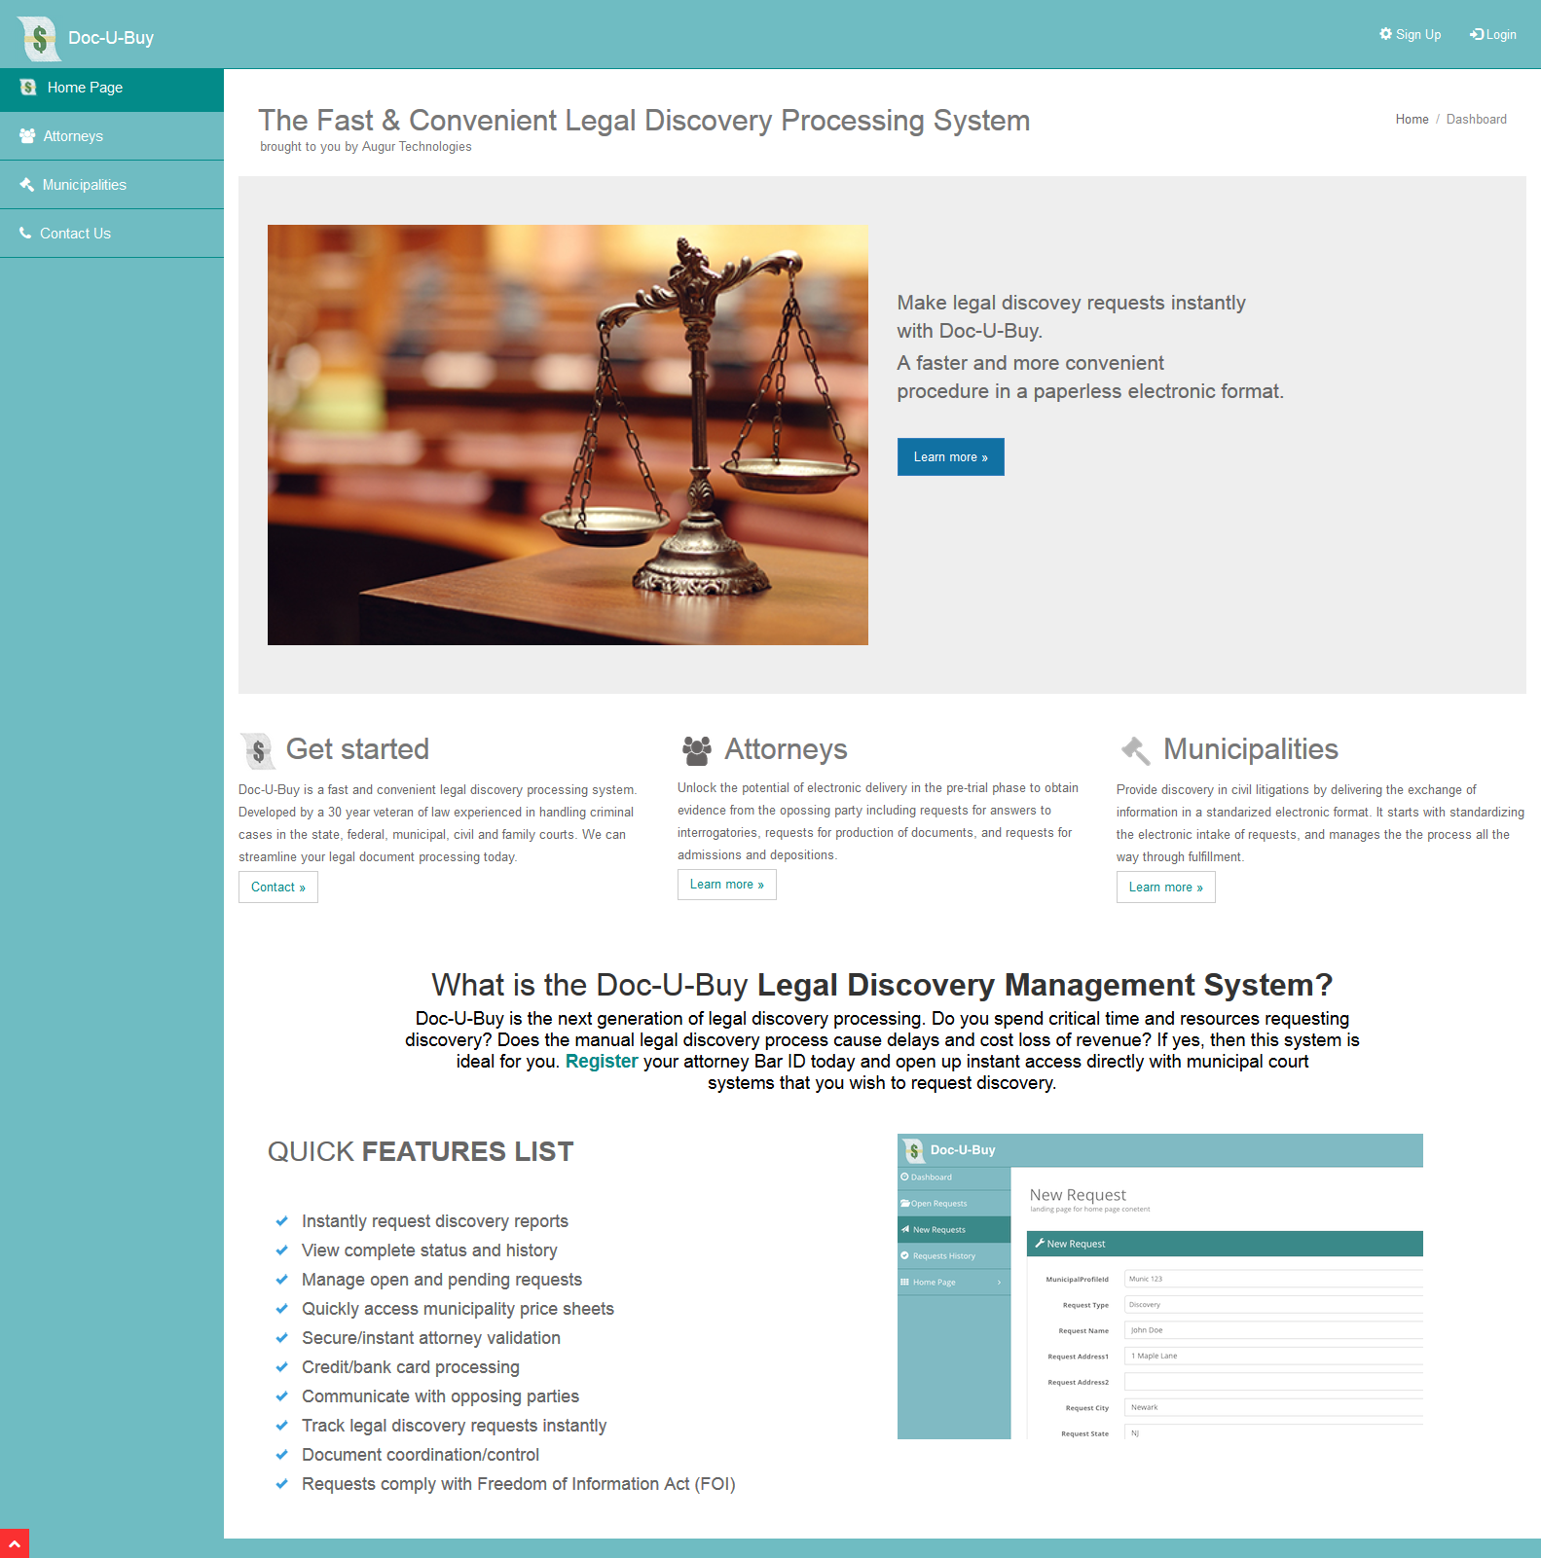Open the Municipalities sidebar menu item
1541x1558 pixels.
[85, 185]
